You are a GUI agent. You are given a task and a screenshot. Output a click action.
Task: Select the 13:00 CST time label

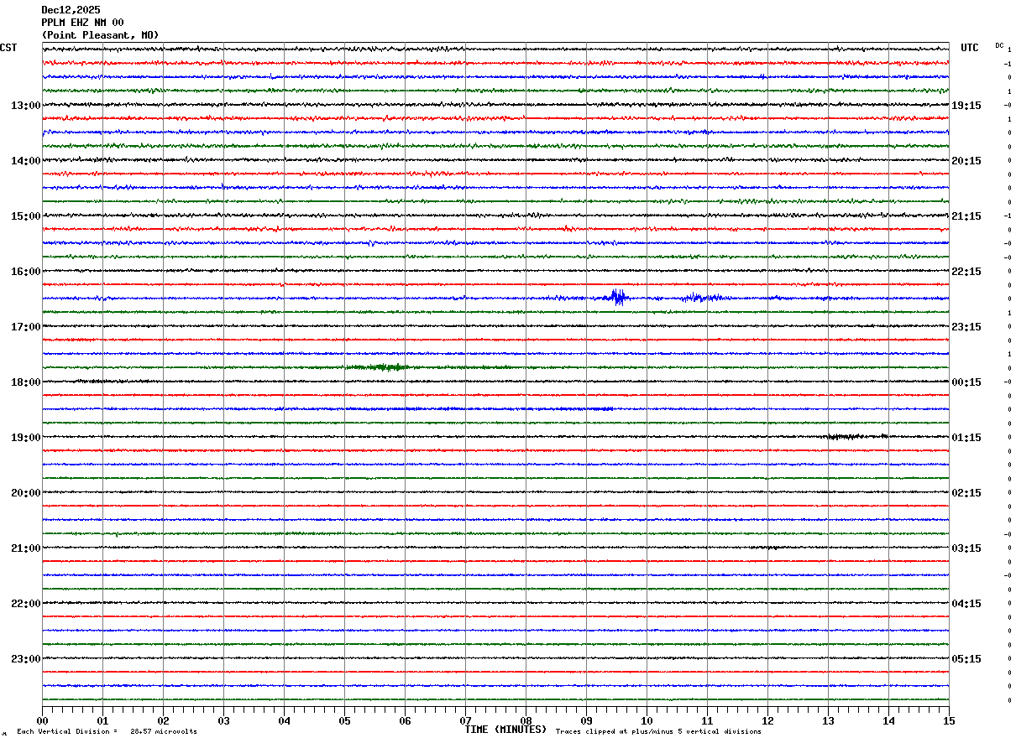point(25,106)
